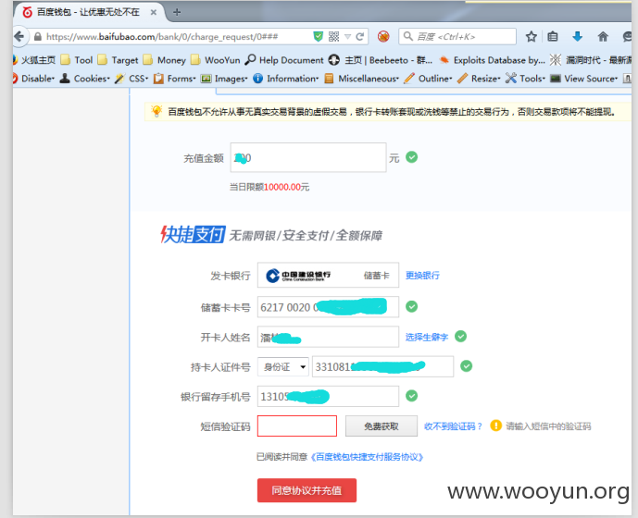This screenshot has height=518, width=638.
Task: Click the 开卡人姓名 name field
Action: (x=328, y=337)
